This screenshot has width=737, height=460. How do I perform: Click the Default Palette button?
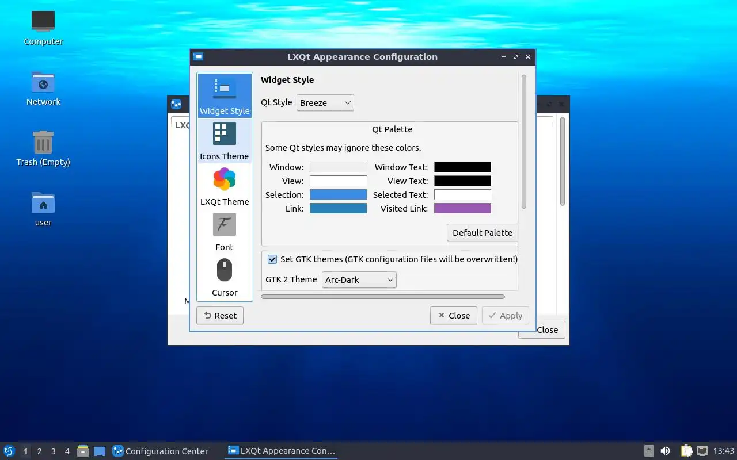tap(483, 233)
